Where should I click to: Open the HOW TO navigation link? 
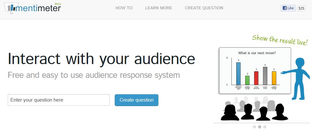coord(124,8)
